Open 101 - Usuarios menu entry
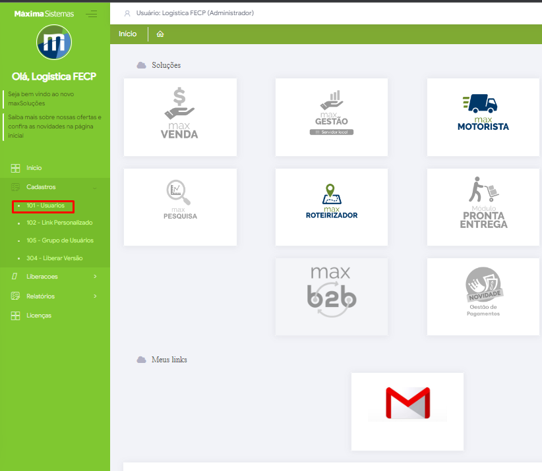Viewport: 542px width, 471px height. point(45,206)
